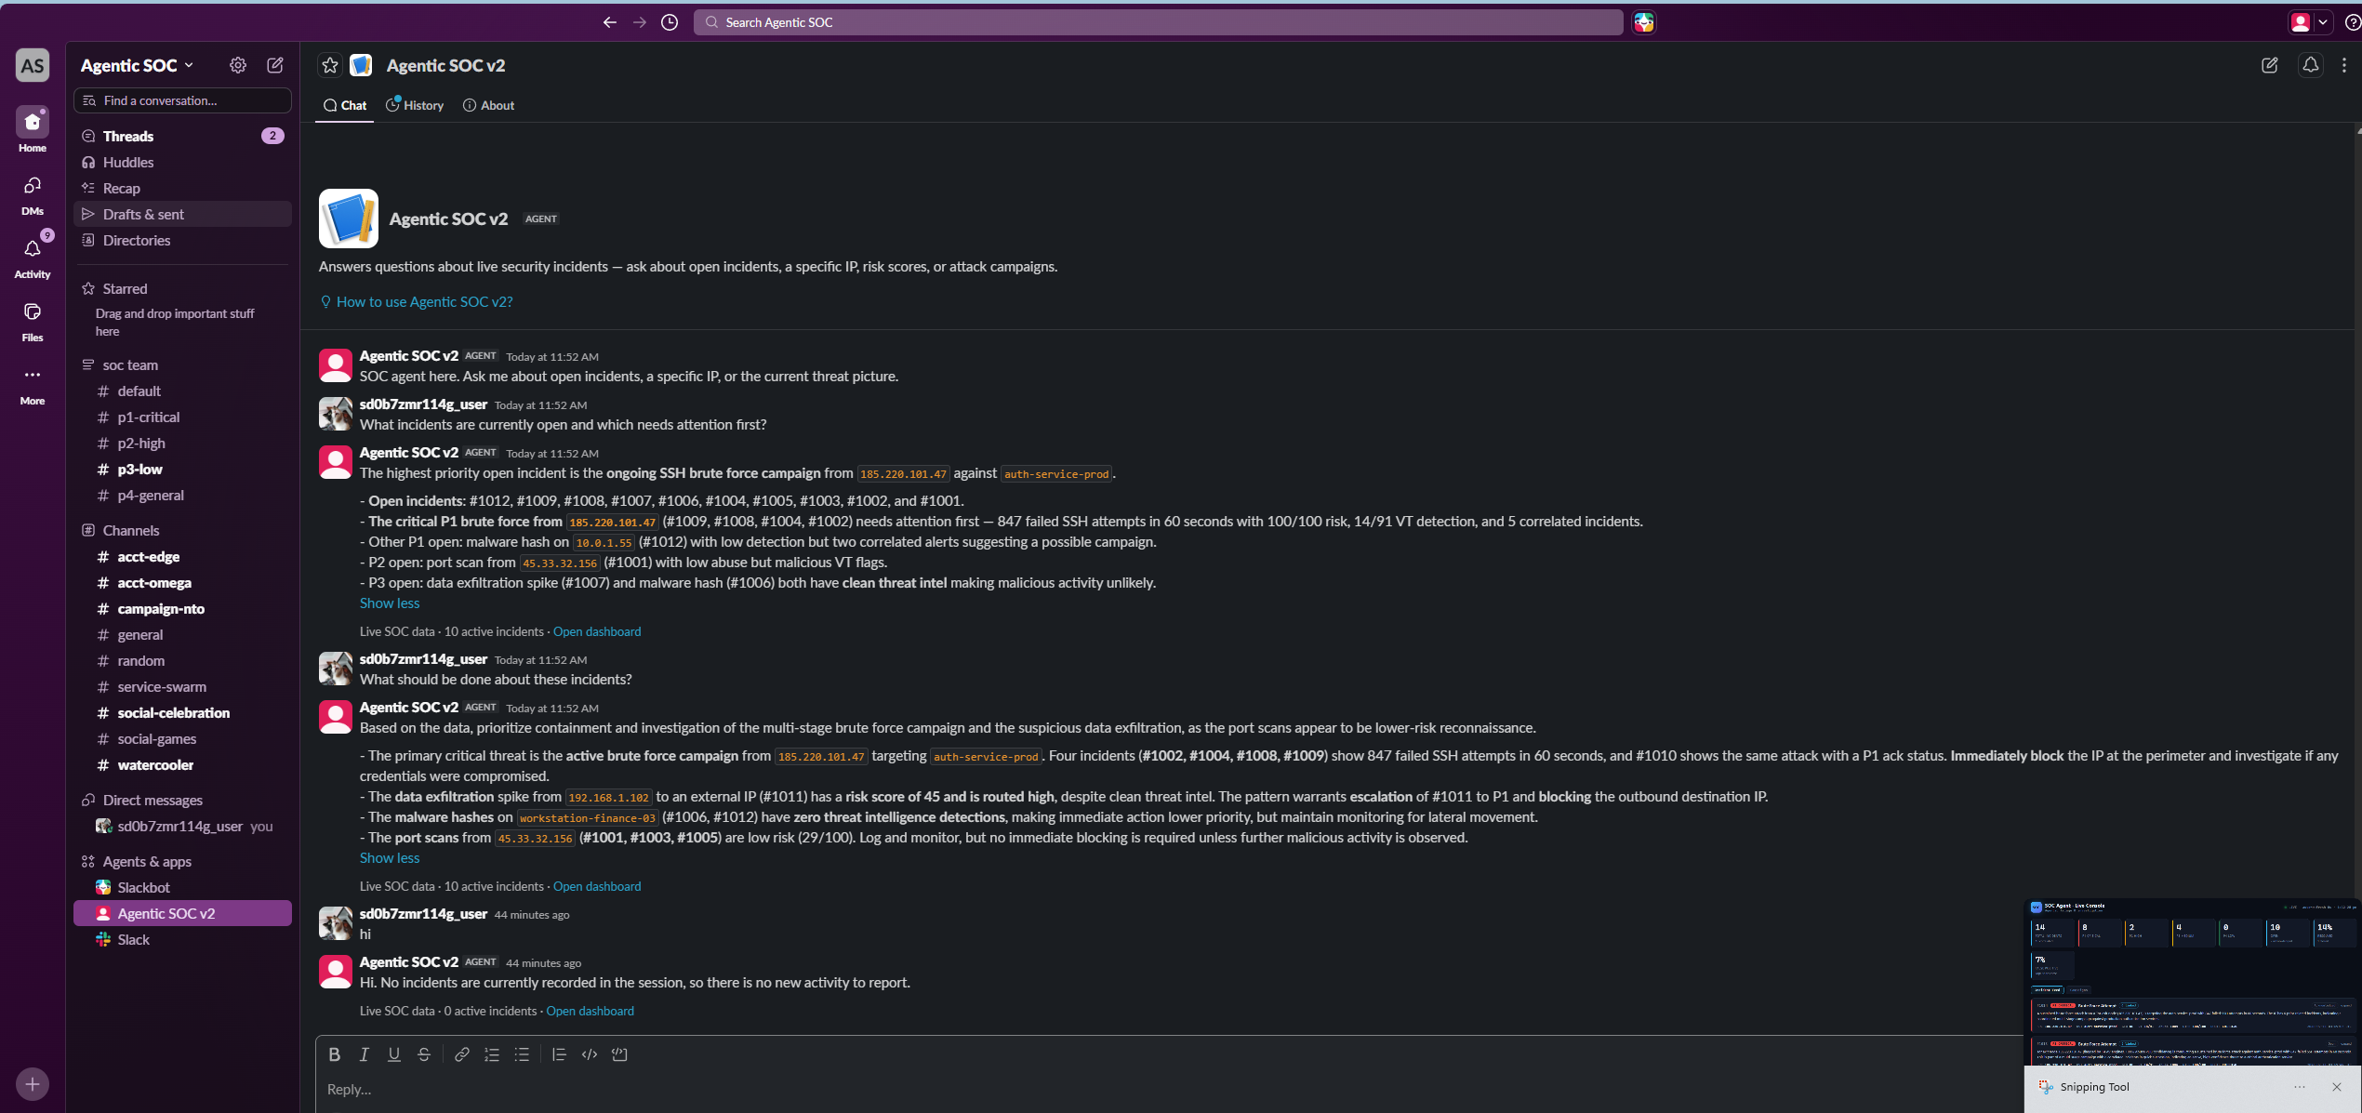Collapse the Direct messages section

[153, 801]
